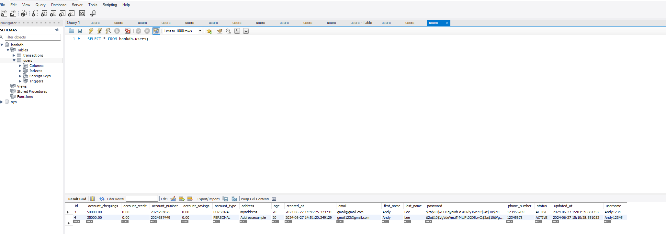Open the Limit to 1000 rows dropdown

click(183, 31)
